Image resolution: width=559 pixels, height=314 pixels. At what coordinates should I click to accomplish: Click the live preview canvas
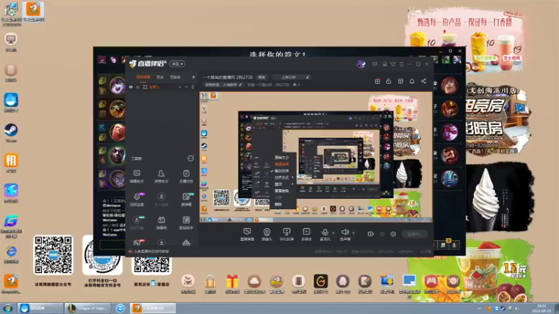(x=316, y=157)
